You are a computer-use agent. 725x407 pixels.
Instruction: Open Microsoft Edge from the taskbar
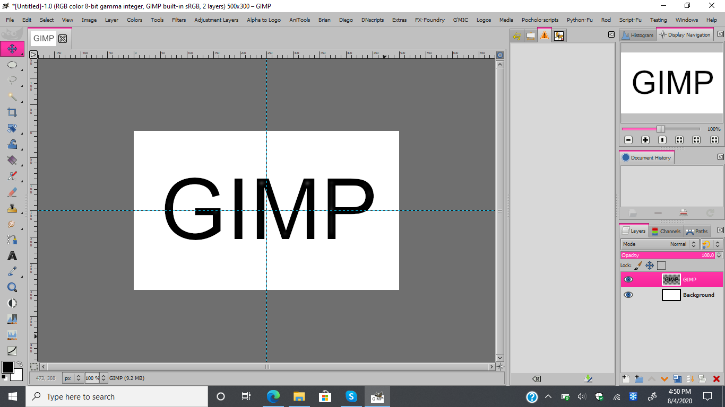click(273, 396)
